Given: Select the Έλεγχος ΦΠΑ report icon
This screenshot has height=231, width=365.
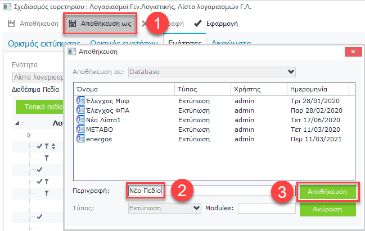Looking at the screenshot, I should pos(79,110).
